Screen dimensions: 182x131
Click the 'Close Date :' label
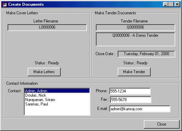(105, 54)
